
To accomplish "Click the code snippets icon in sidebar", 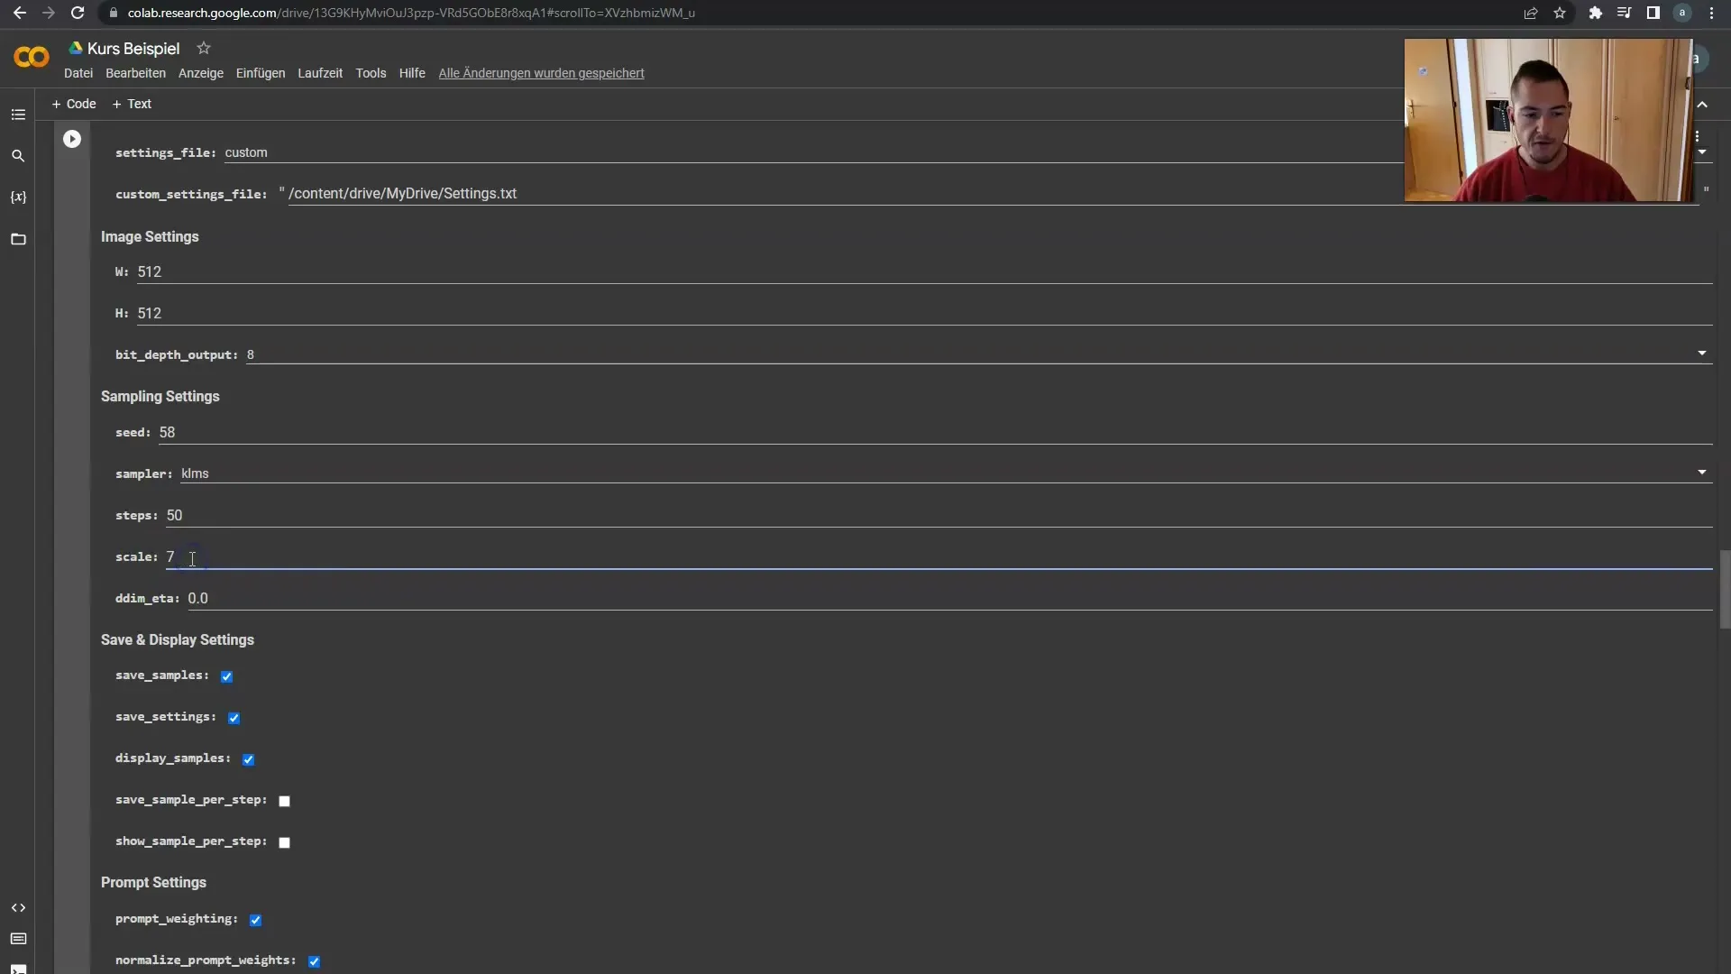I will (18, 907).
